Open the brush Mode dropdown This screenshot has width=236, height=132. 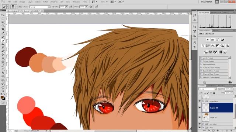click(x=40, y=7)
